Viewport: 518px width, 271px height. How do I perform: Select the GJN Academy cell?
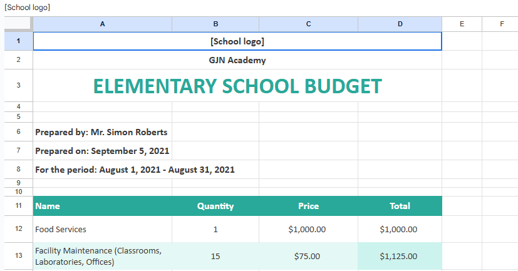[x=237, y=60]
